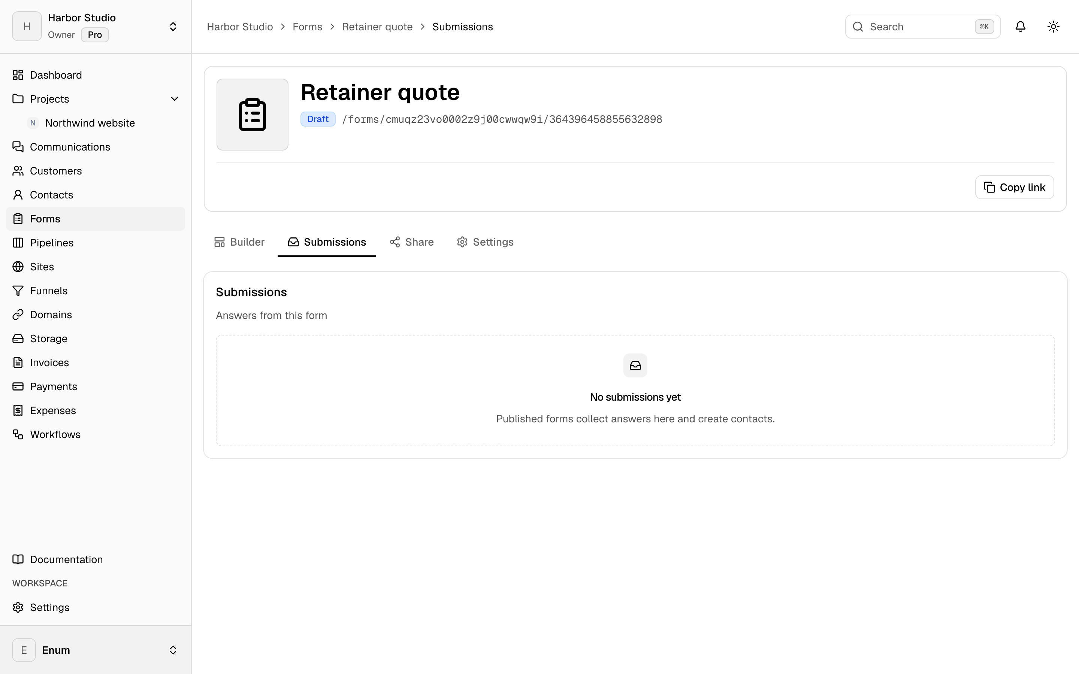The width and height of the screenshot is (1079, 674).
Task: Click the 'No submissions yet' text
Action: click(635, 397)
